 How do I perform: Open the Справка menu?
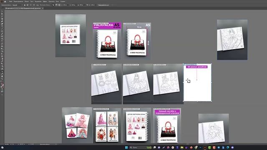63,1
